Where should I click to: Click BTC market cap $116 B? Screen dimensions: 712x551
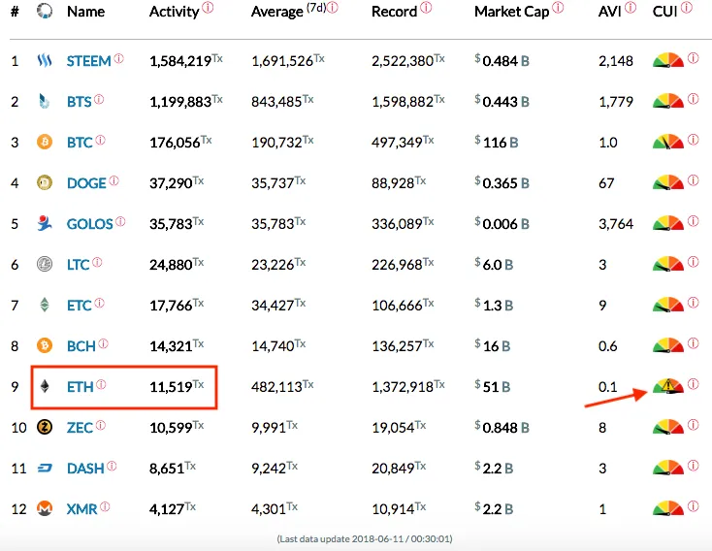click(x=497, y=143)
